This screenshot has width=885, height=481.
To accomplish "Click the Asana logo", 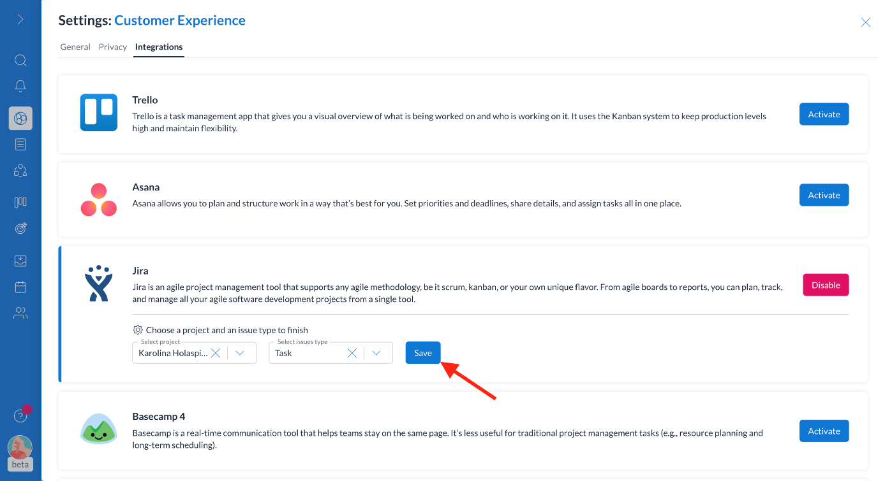I will [x=98, y=199].
